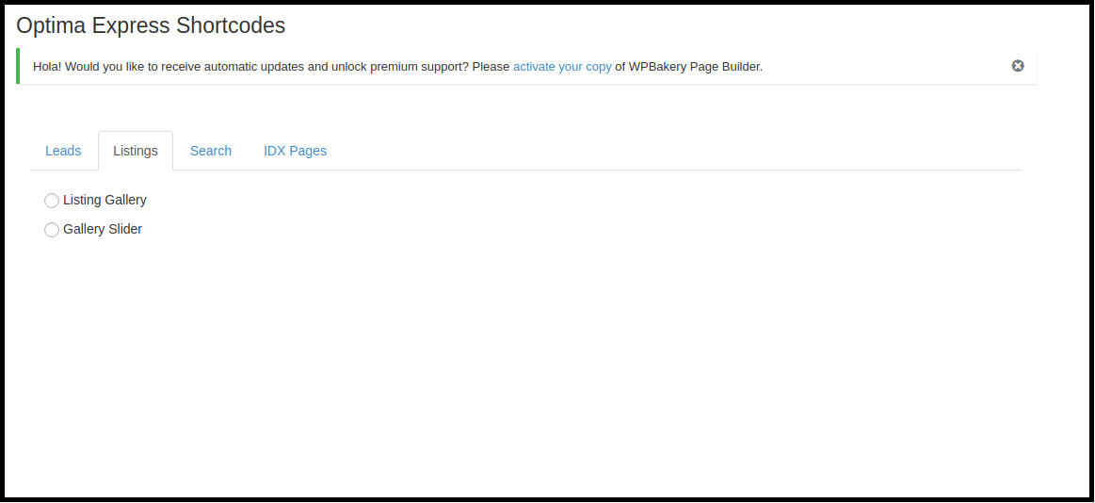1095x503 pixels.
Task: Choose the Gallery Slider radio button
Action: [x=52, y=230]
